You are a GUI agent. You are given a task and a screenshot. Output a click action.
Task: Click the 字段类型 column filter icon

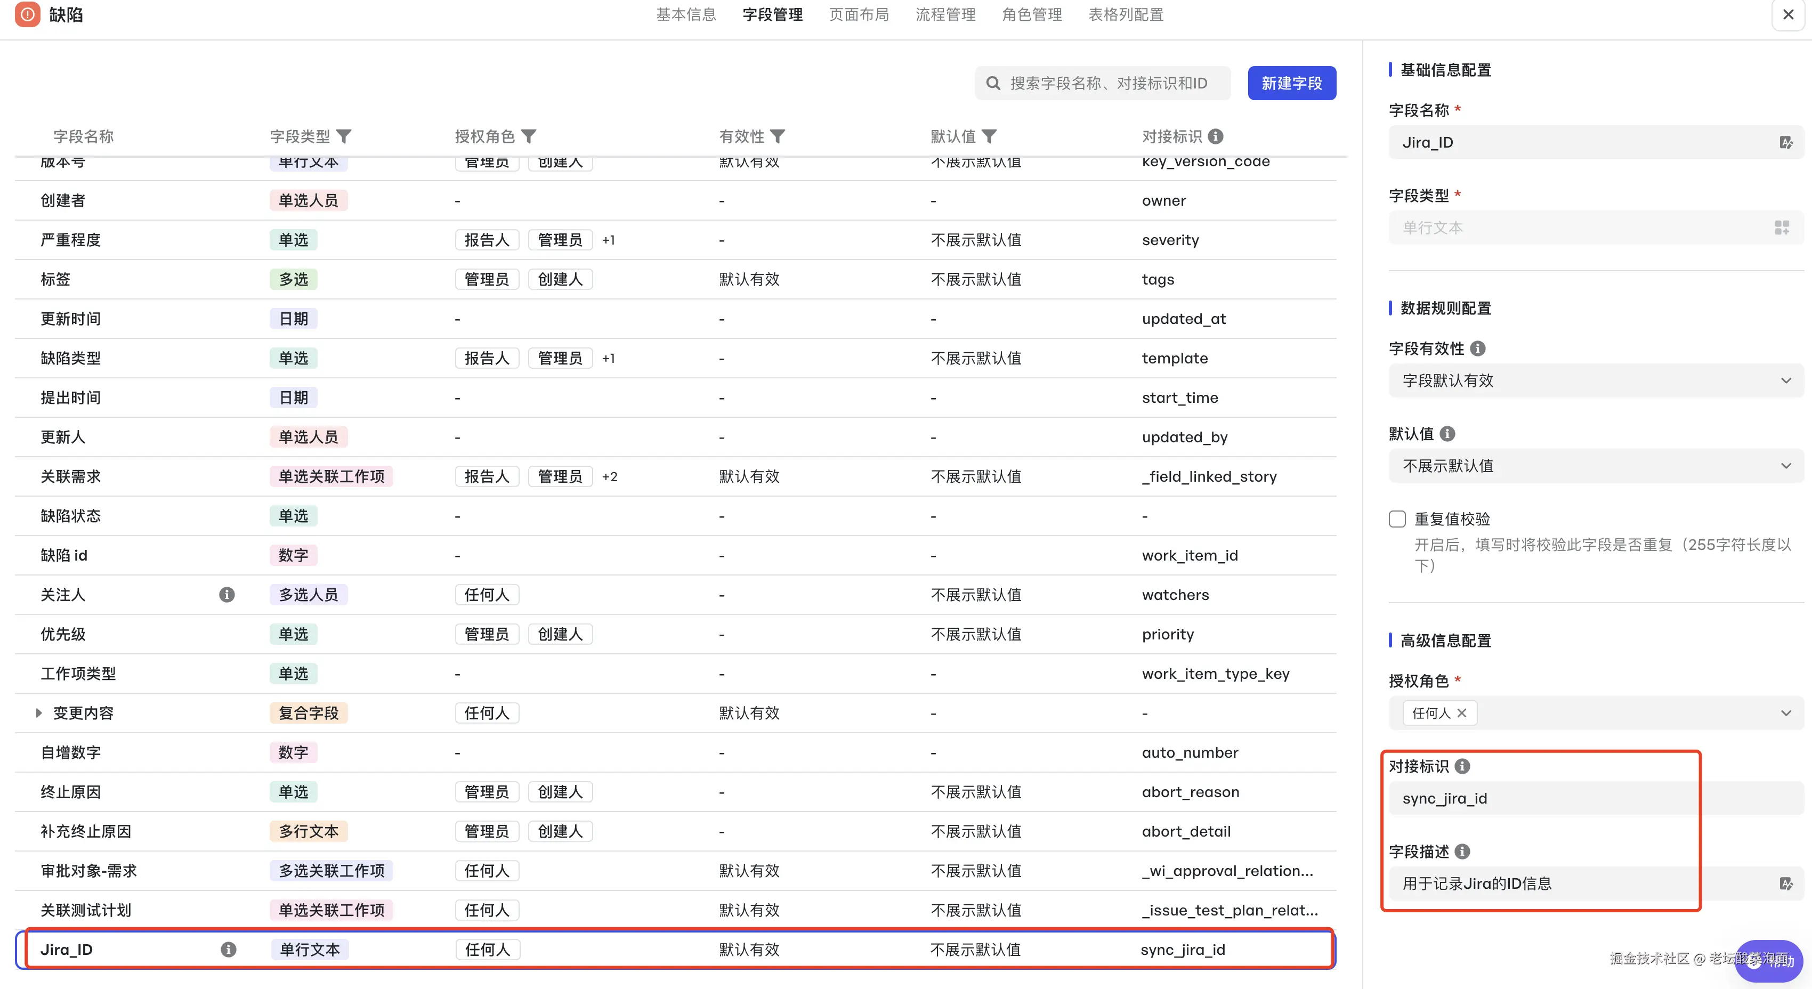[x=344, y=136]
